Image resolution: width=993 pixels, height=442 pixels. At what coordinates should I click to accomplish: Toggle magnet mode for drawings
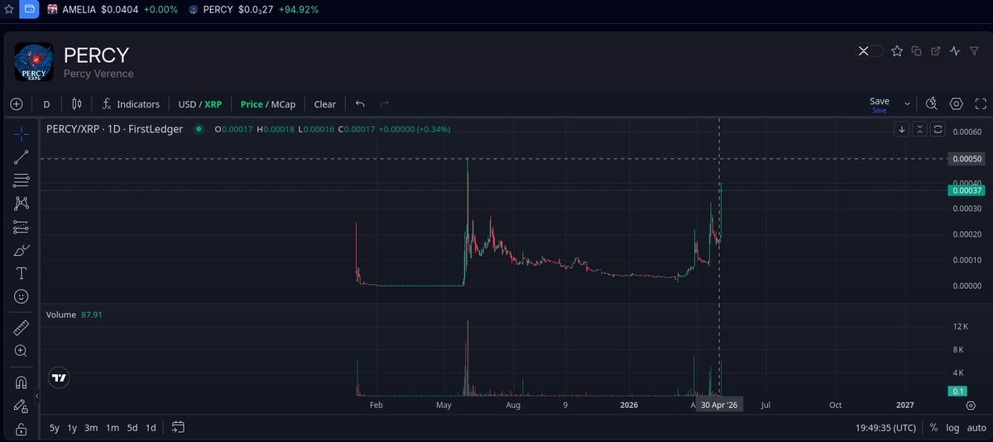click(x=22, y=382)
